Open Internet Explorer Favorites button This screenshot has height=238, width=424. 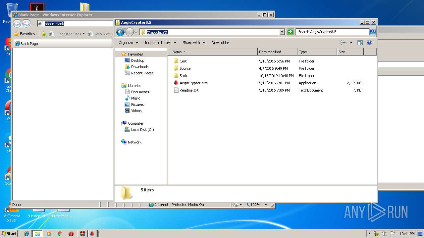(24, 34)
